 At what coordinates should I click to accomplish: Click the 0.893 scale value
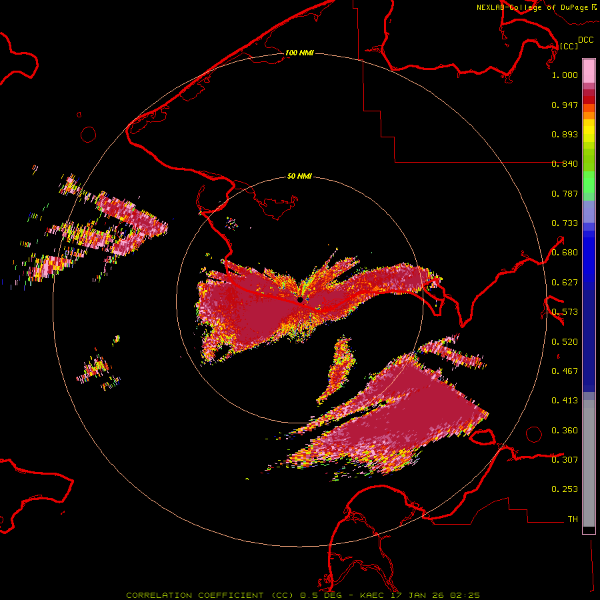[565, 134]
